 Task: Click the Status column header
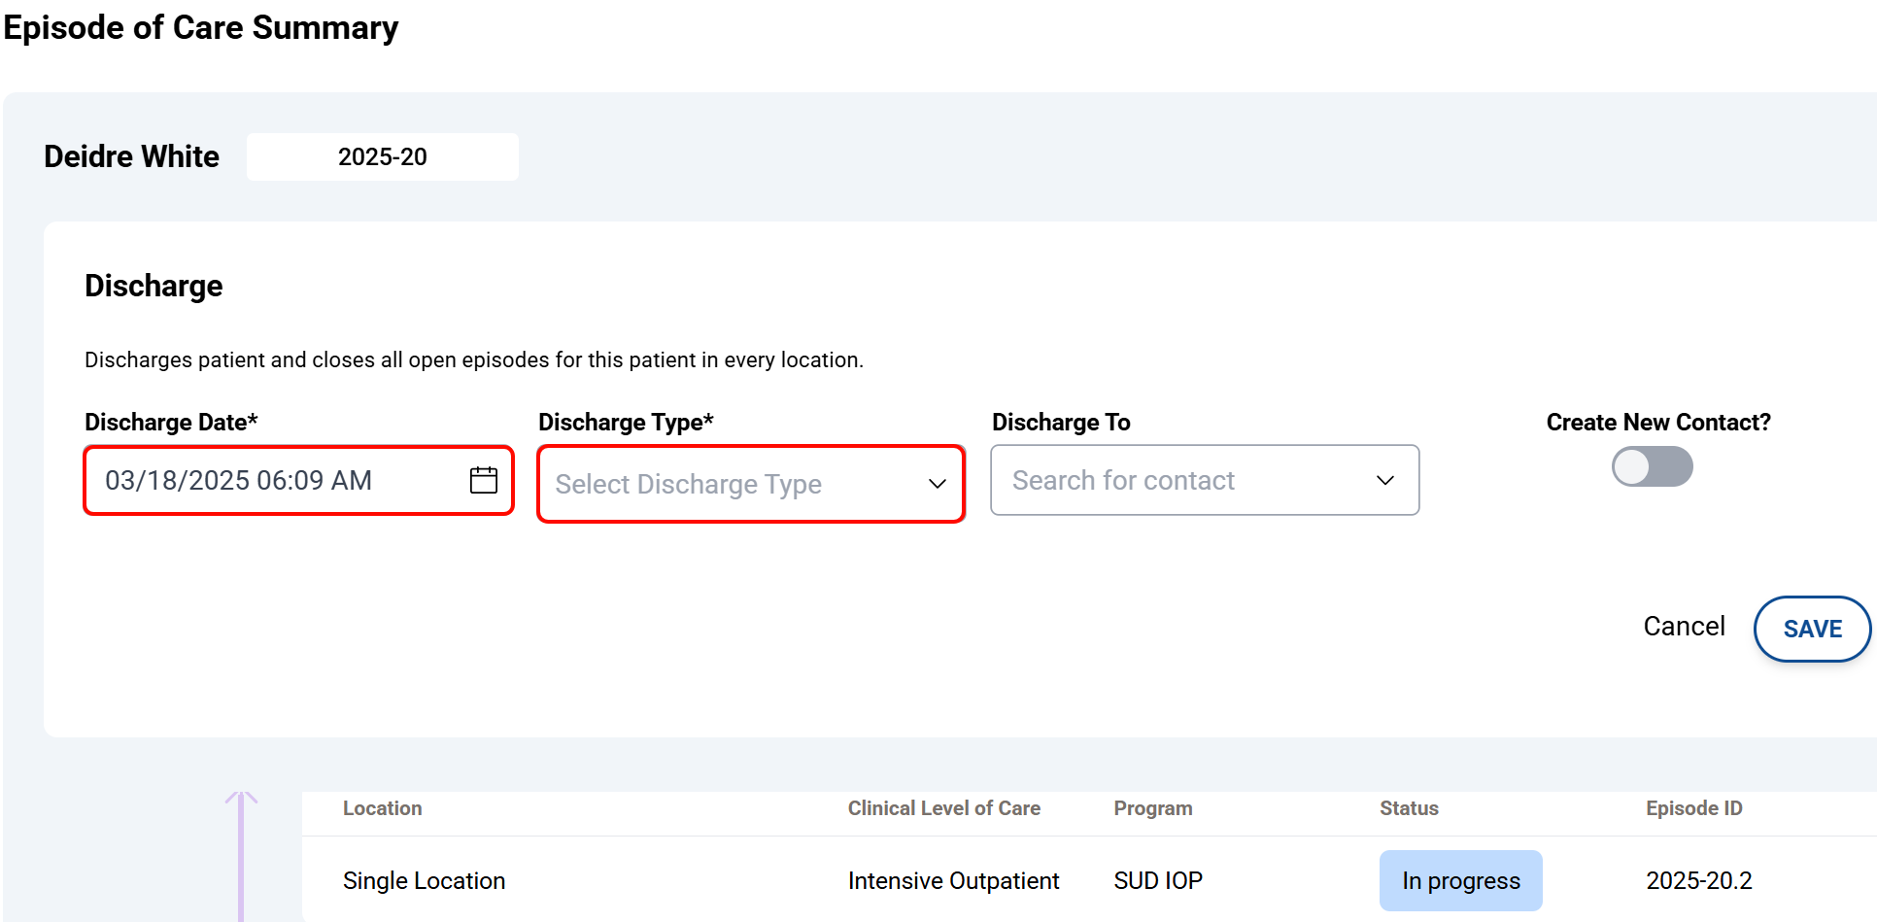1409,808
